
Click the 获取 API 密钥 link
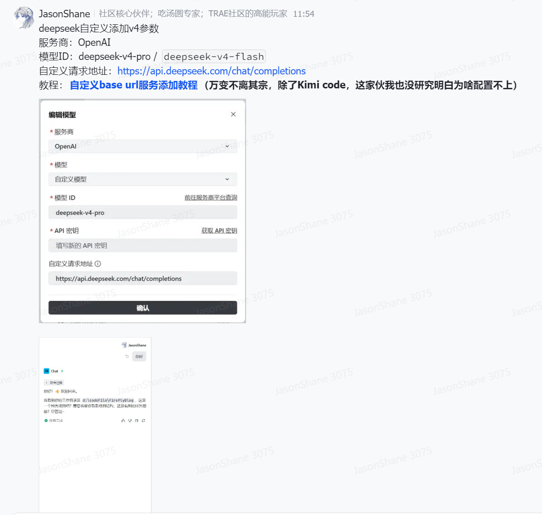coord(219,231)
